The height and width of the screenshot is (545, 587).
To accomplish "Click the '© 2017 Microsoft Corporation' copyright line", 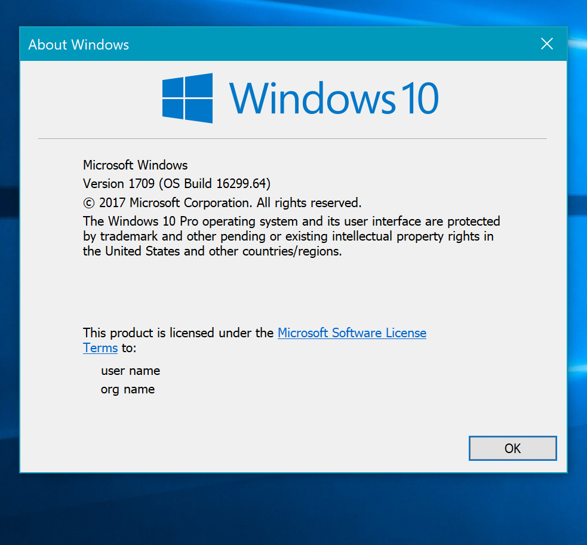I will (222, 202).
